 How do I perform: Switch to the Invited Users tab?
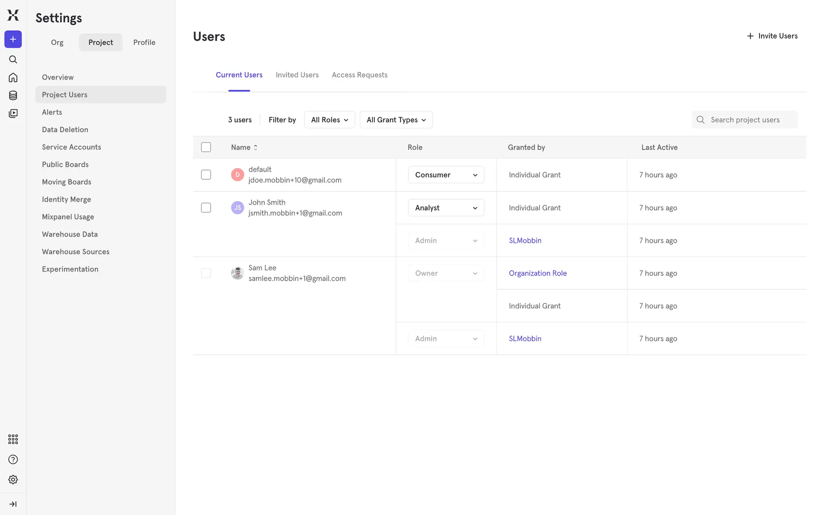(297, 75)
